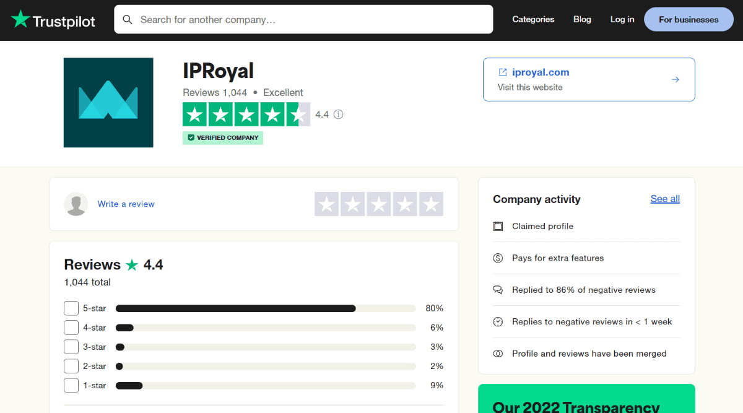Click 'Profile and reviews have been merged'

(x=589, y=354)
